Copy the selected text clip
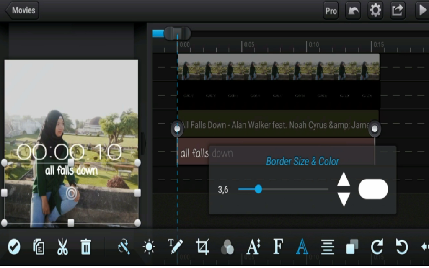This screenshot has width=429, height=268. 39,247
